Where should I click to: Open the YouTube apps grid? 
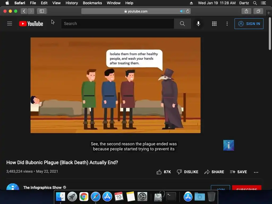click(x=214, y=24)
